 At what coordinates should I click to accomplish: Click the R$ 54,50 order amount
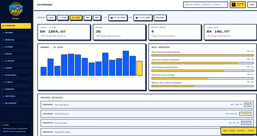[234, 123]
